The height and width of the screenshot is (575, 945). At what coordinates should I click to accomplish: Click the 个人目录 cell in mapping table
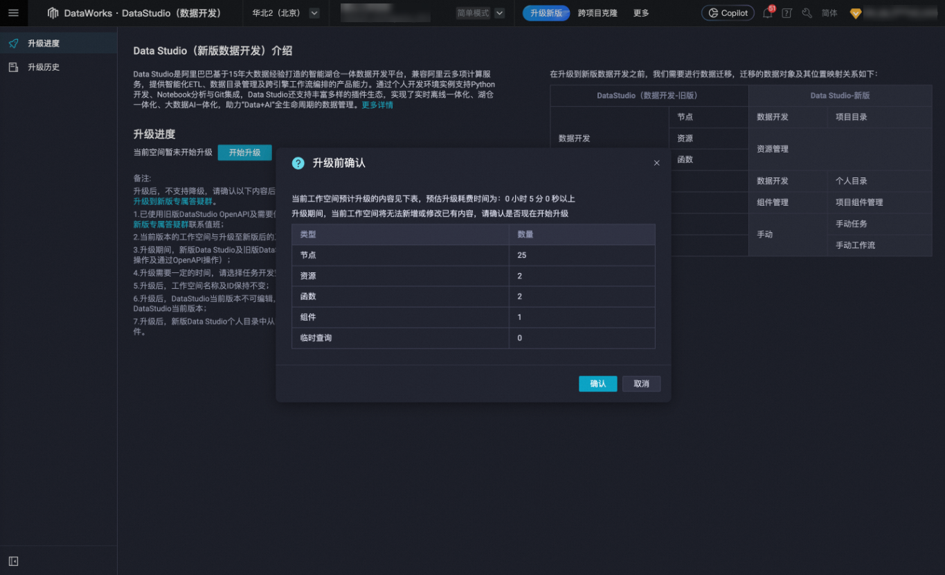click(879, 181)
